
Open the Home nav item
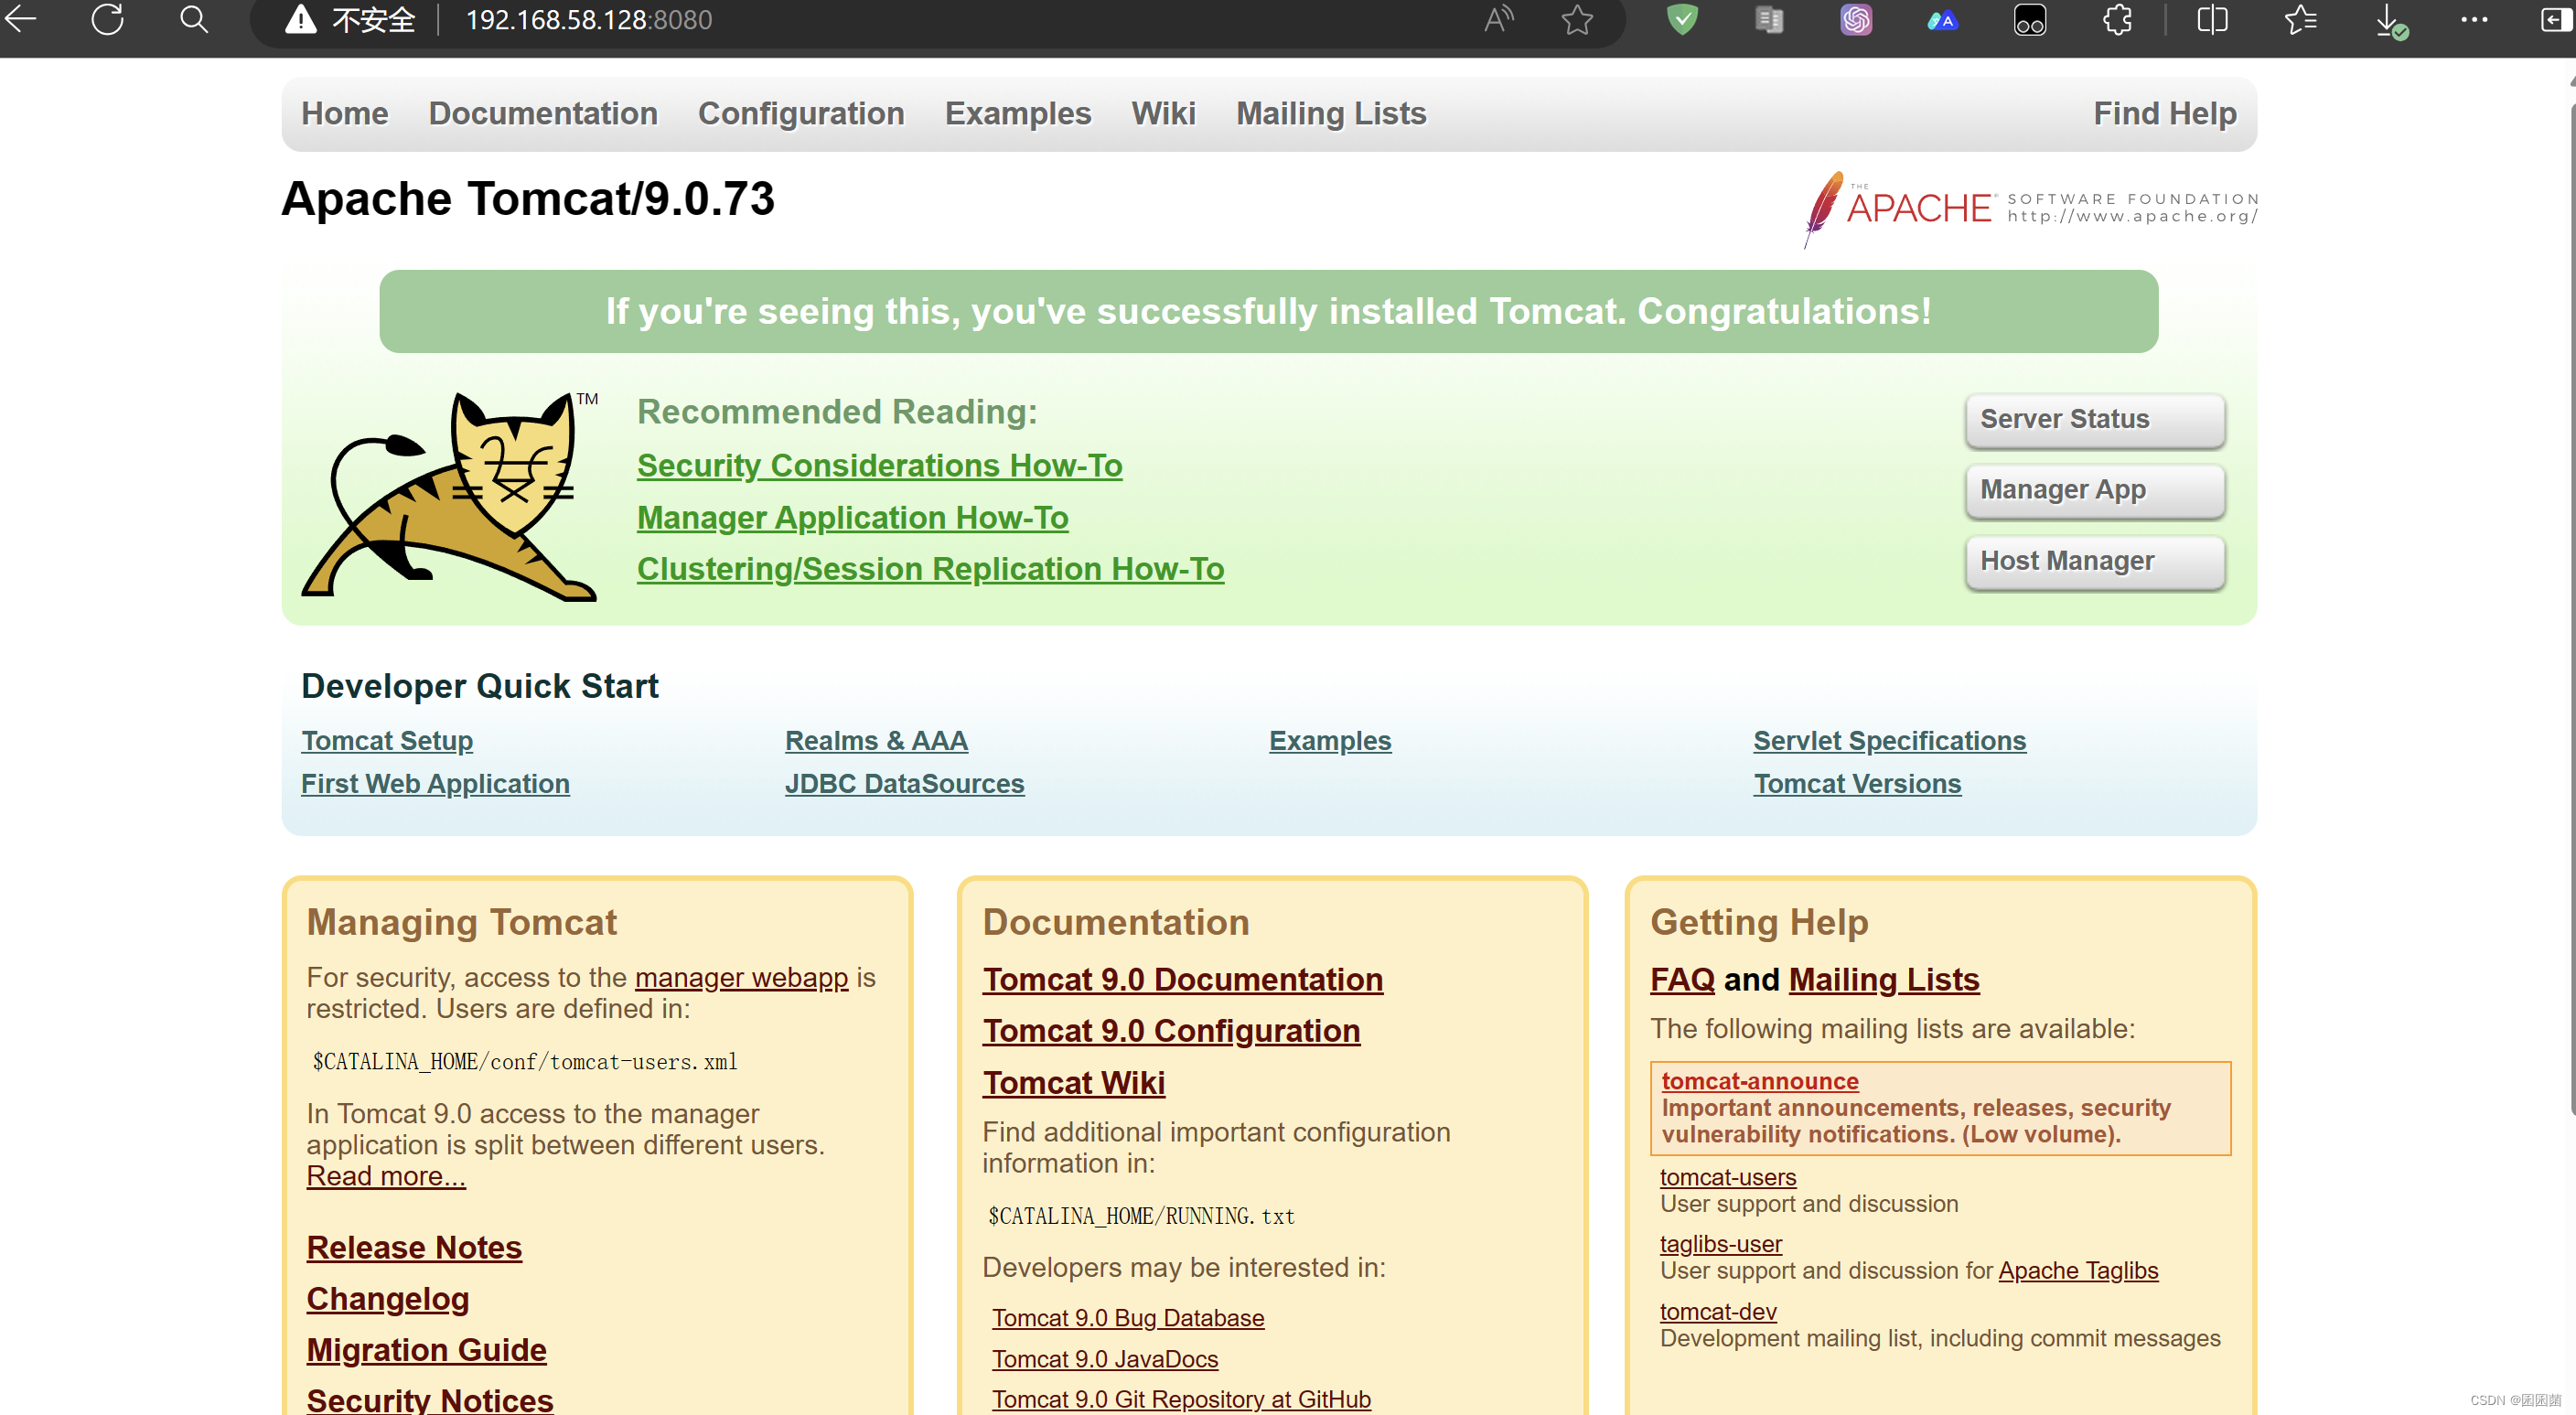[x=345, y=113]
